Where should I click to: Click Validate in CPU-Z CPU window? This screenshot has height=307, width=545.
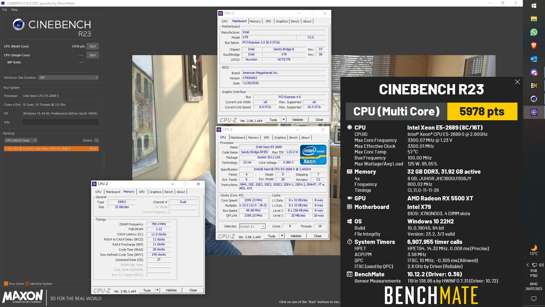pyautogui.click(x=296, y=236)
